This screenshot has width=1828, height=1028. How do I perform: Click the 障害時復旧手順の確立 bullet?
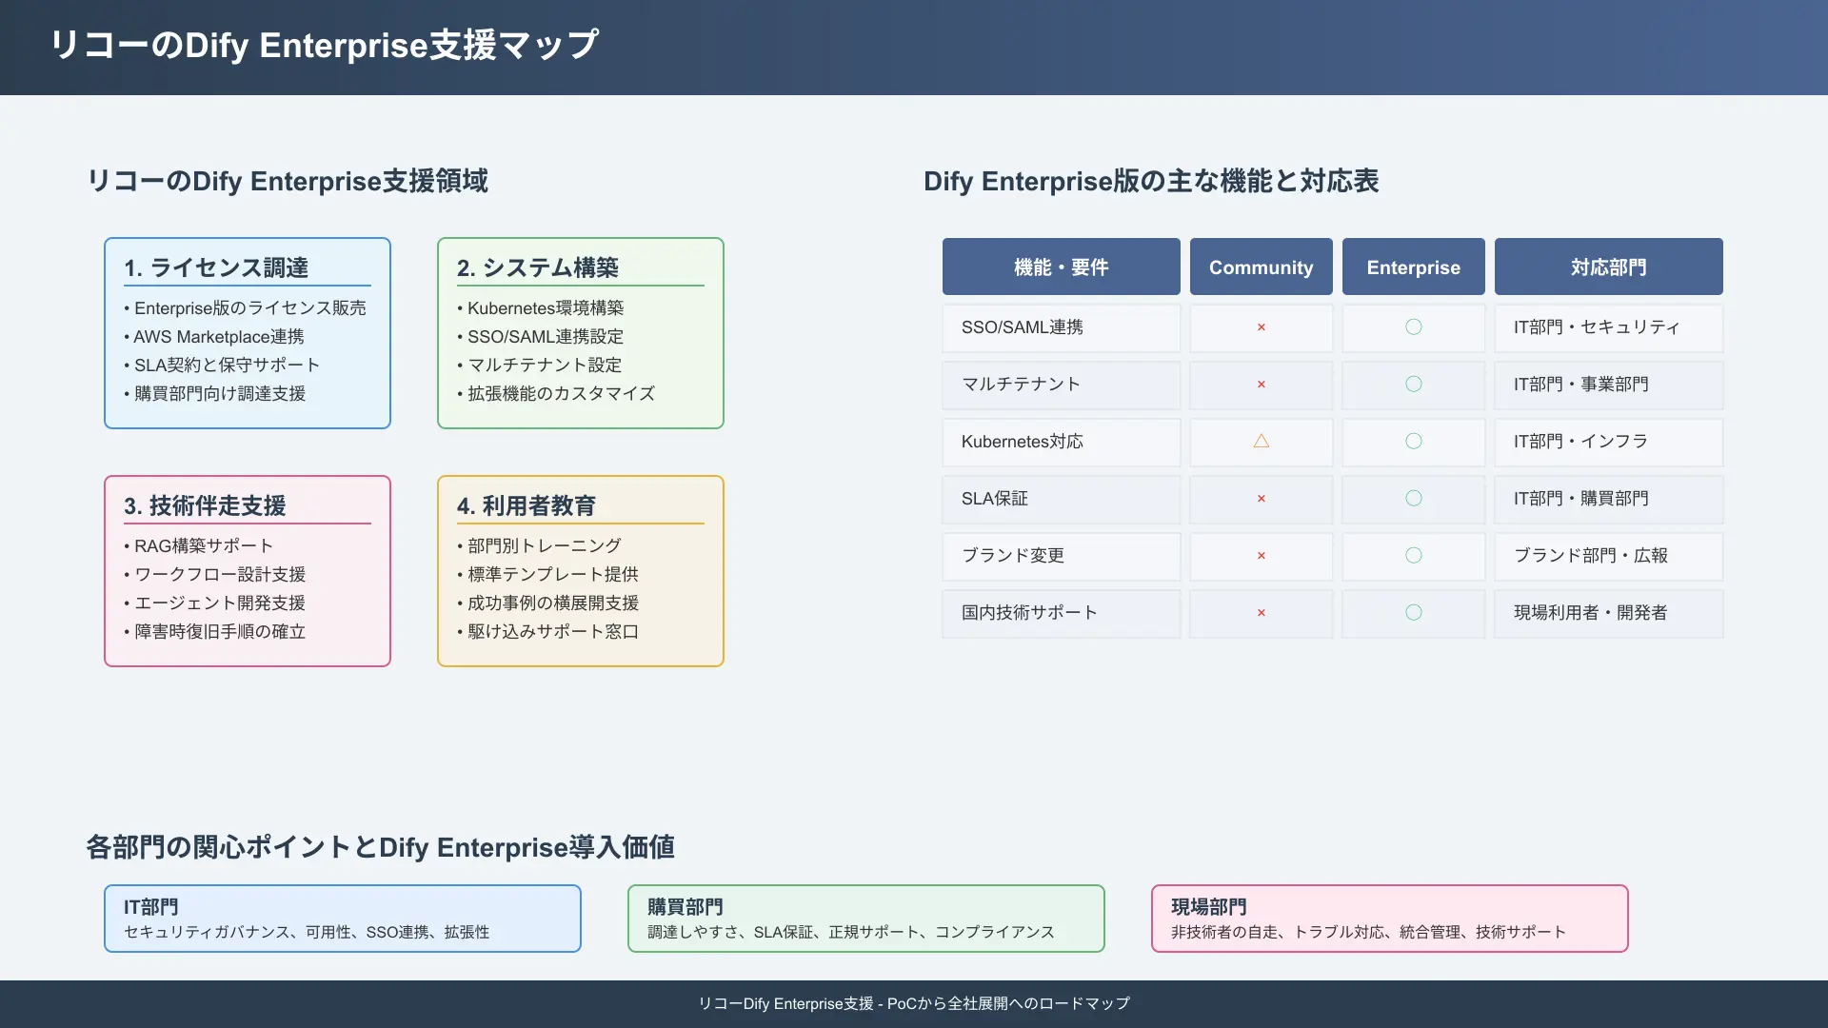click(x=215, y=632)
